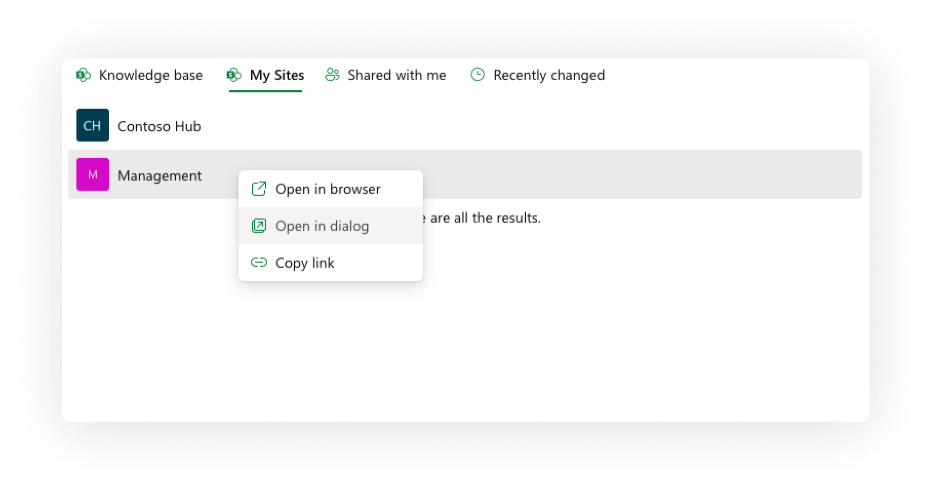Open the Contoso Hub site name
This screenshot has width=931, height=487.
pos(159,126)
